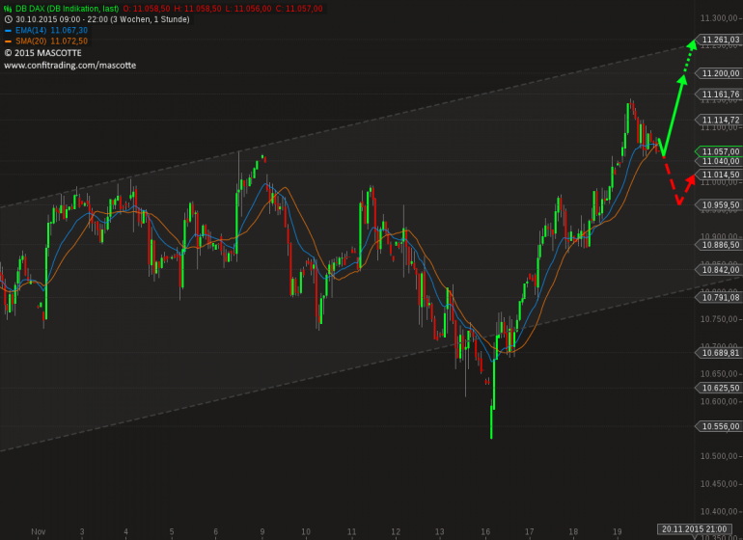Click the candlestick chart-type icon beside DB DAX
This screenshot has width=743, height=540.
tap(8, 9)
